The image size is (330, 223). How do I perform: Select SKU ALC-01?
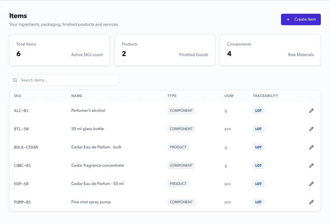point(21,111)
